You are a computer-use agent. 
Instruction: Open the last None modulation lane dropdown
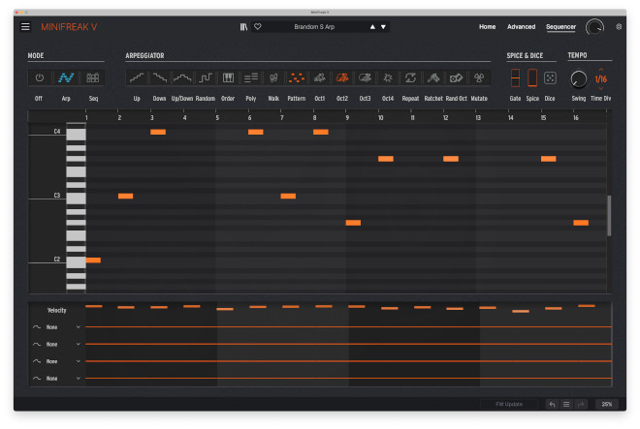pos(78,378)
